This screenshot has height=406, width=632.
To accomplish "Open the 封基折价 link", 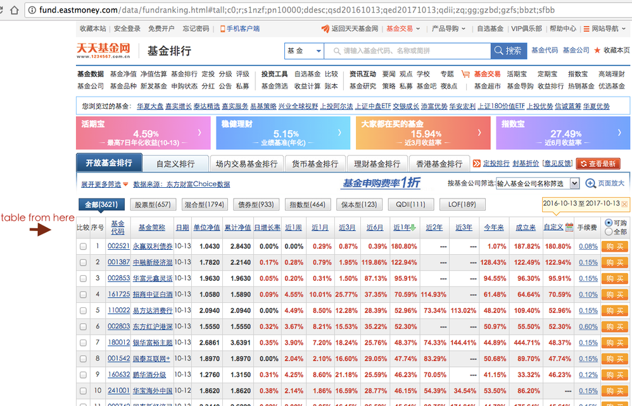I will click(526, 163).
